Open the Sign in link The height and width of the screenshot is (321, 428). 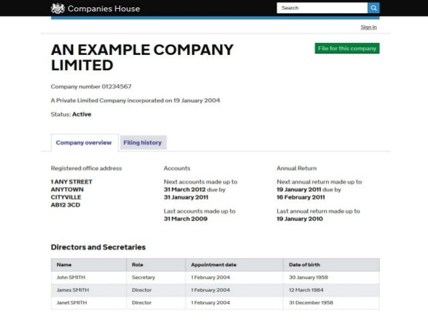pyautogui.click(x=368, y=27)
